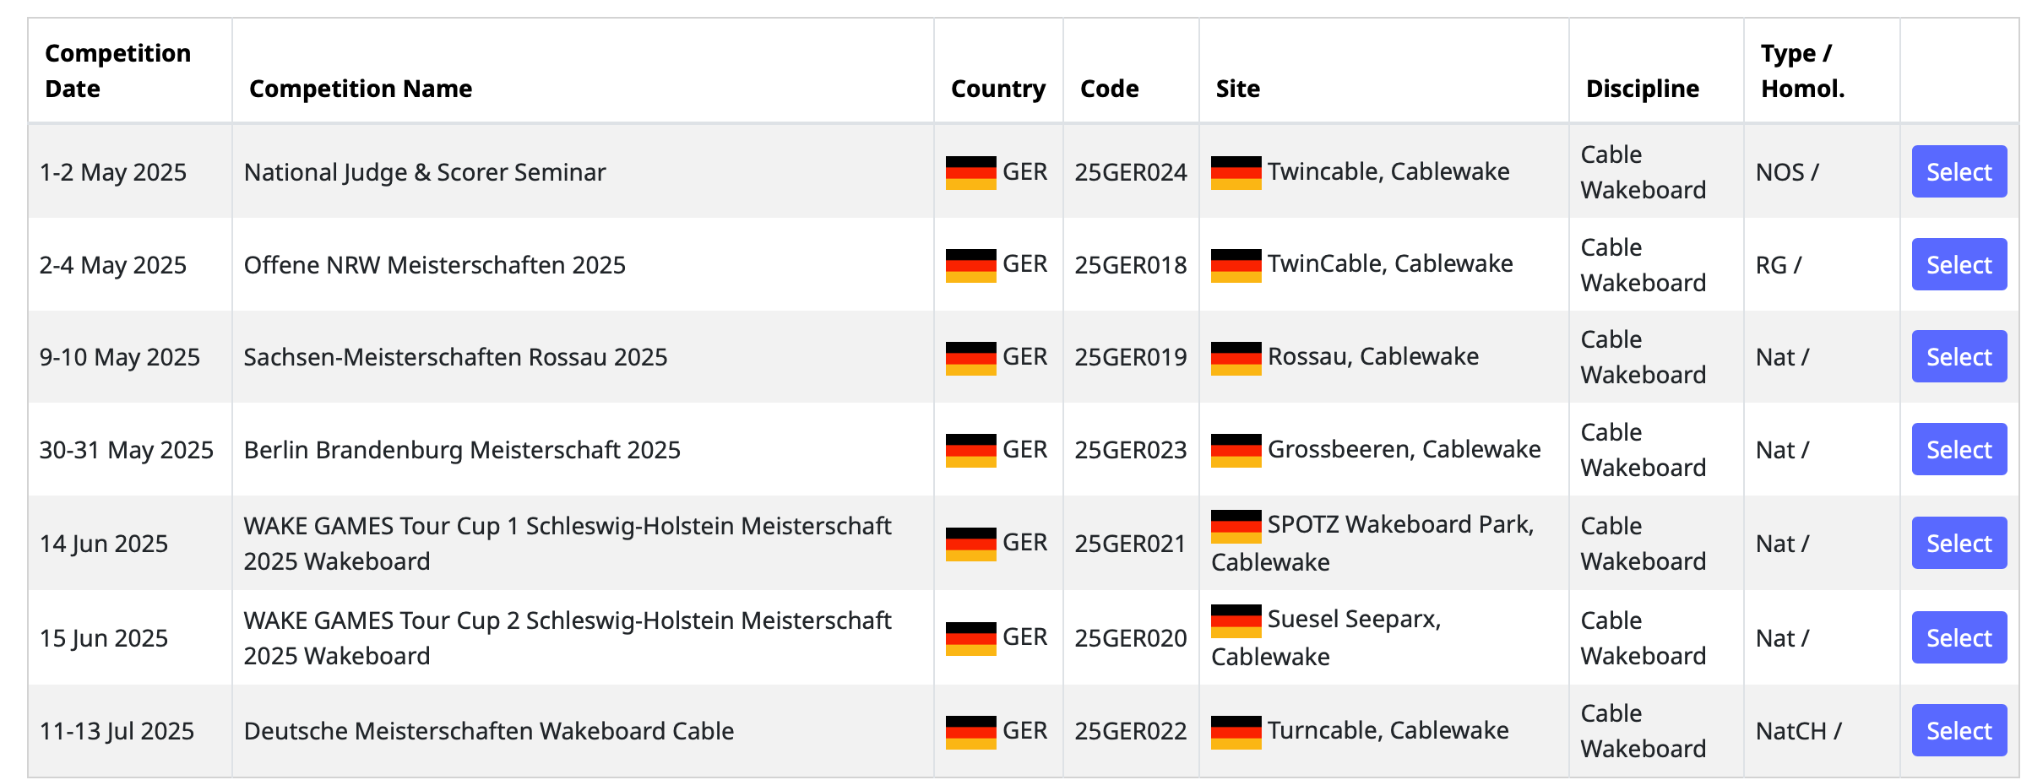Image resolution: width=2032 pixels, height=780 pixels.
Task: Click the code 25GER023 cell
Action: pyautogui.click(x=1130, y=450)
